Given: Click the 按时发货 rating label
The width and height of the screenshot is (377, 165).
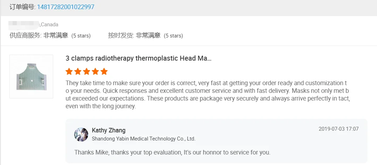Looking at the screenshot, I should [x=121, y=35].
